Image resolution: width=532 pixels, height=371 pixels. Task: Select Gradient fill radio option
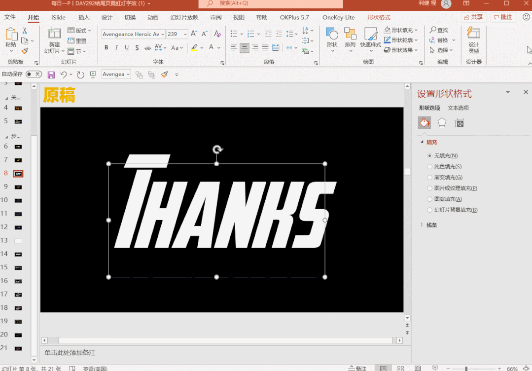[429, 178]
